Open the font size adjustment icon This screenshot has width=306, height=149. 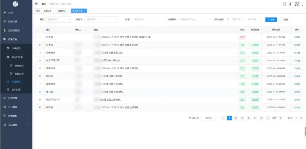tap(290, 4)
